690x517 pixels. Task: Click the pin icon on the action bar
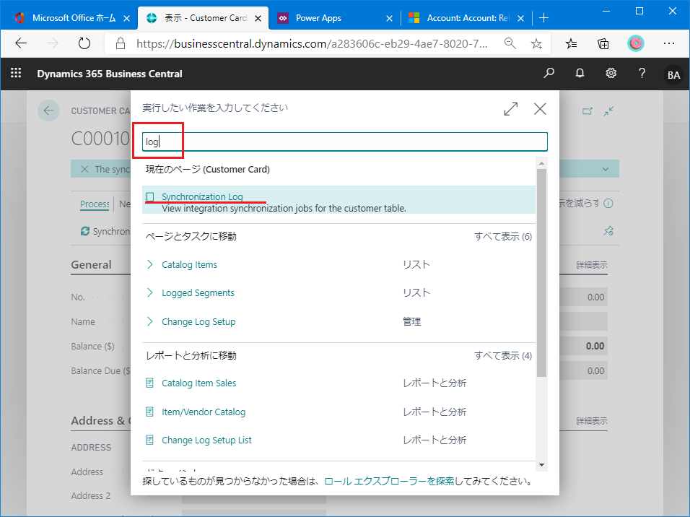(x=608, y=231)
